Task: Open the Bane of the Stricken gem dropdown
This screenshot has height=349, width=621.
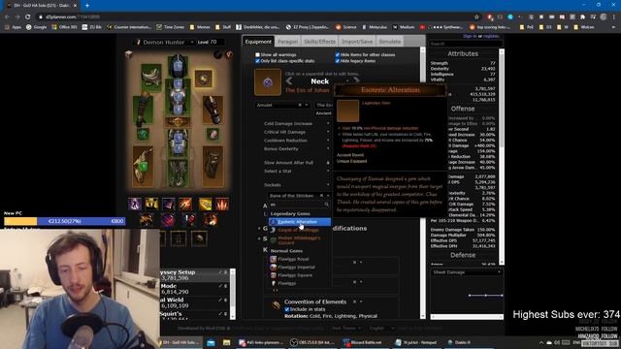Action: [x=299, y=196]
